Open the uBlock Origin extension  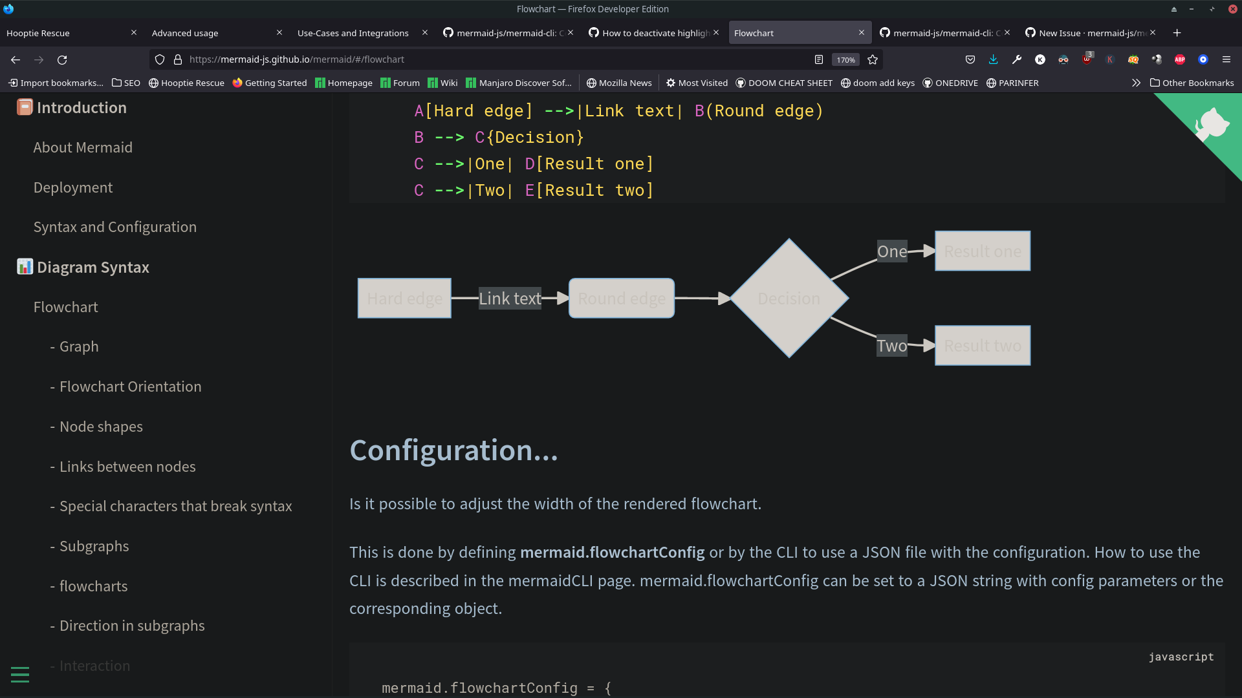(1087, 59)
